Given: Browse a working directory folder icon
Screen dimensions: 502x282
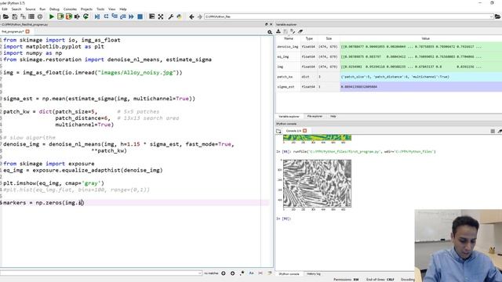Looking at the screenshot, I should click(x=497, y=16).
